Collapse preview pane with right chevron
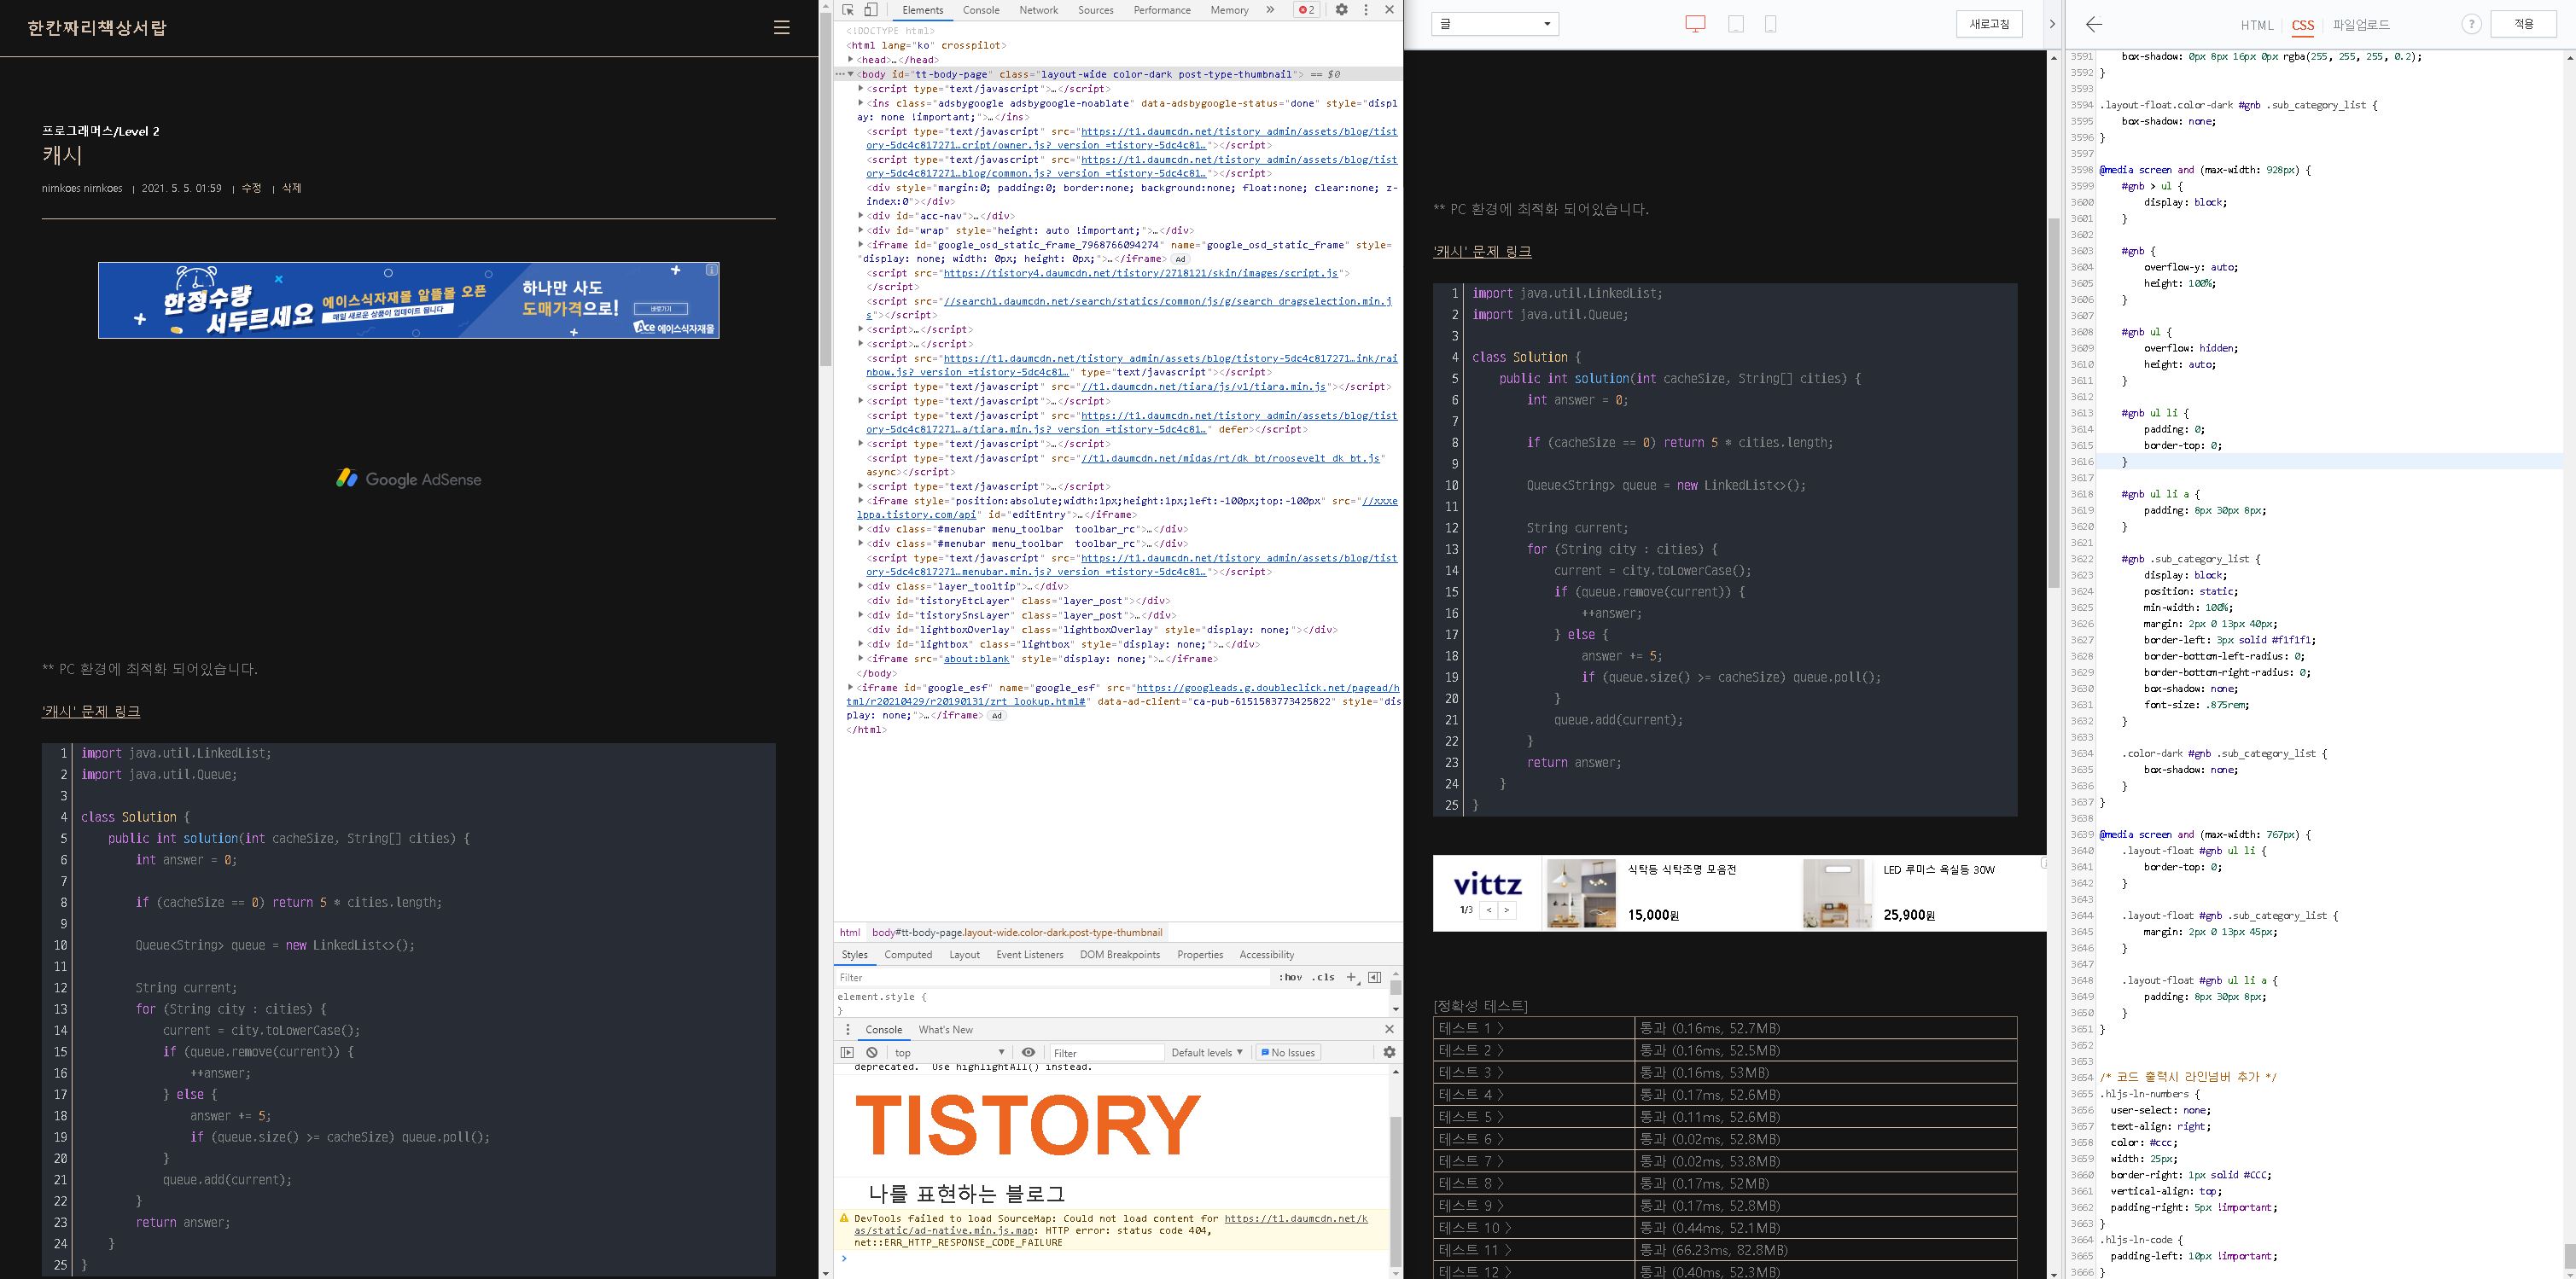This screenshot has width=2576, height=1279. [2051, 24]
